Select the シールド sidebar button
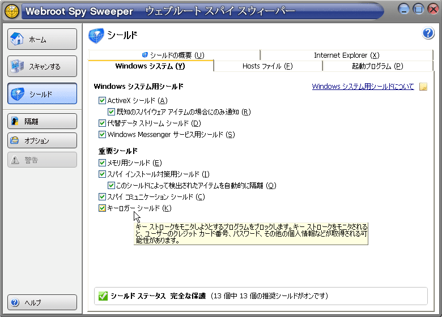Screen dimensions: 442x317 (42, 94)
